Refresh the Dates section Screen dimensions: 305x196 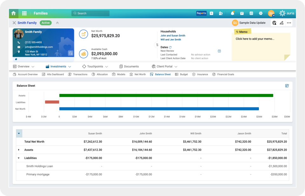[170, 47]
